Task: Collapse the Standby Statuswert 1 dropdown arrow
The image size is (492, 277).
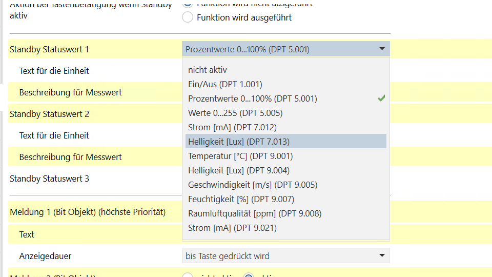Action: point(382,49)
